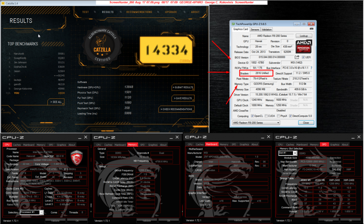Open the RECOMMENDATIONS tab in Catzilla
This screenshot has height=224, width=364.
tap(139, 12)
